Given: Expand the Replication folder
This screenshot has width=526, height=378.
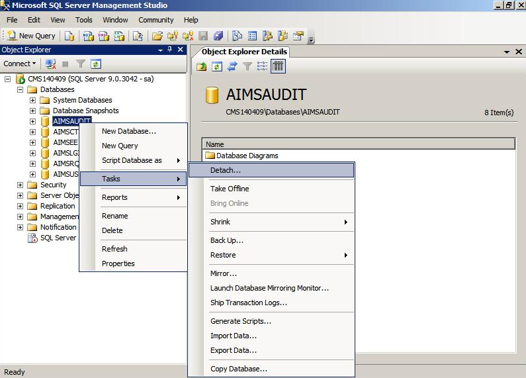Looking at the screenshot, I should [21, 206].
